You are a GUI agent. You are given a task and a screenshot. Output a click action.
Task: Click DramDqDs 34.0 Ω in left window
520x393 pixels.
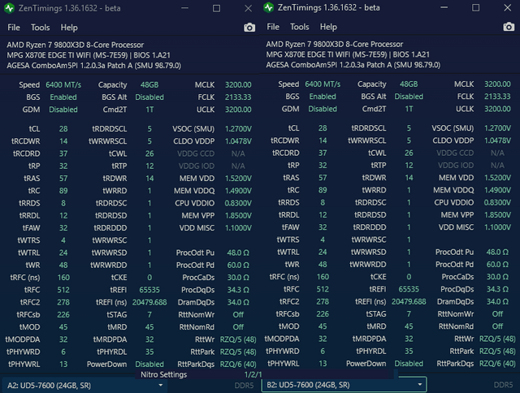[238, 302]
